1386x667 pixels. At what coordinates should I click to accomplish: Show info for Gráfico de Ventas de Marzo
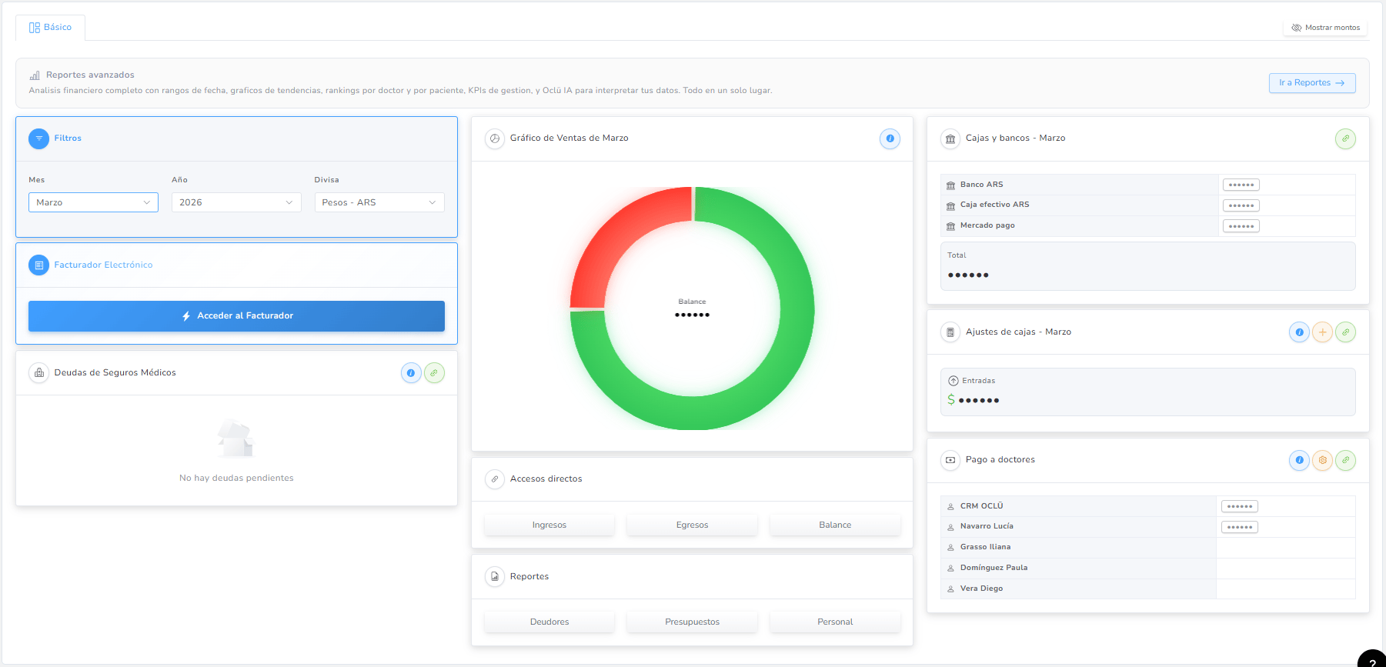point(890,138)
